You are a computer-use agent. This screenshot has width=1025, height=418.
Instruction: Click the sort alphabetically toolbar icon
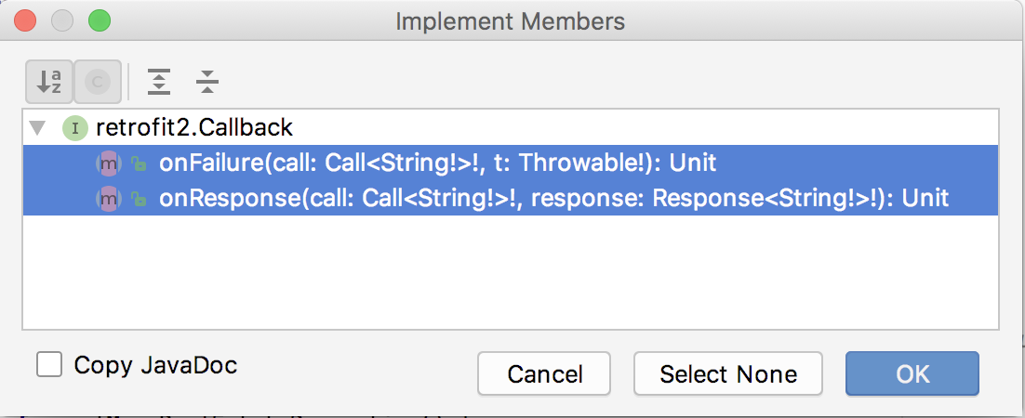[x=48, y=83]
